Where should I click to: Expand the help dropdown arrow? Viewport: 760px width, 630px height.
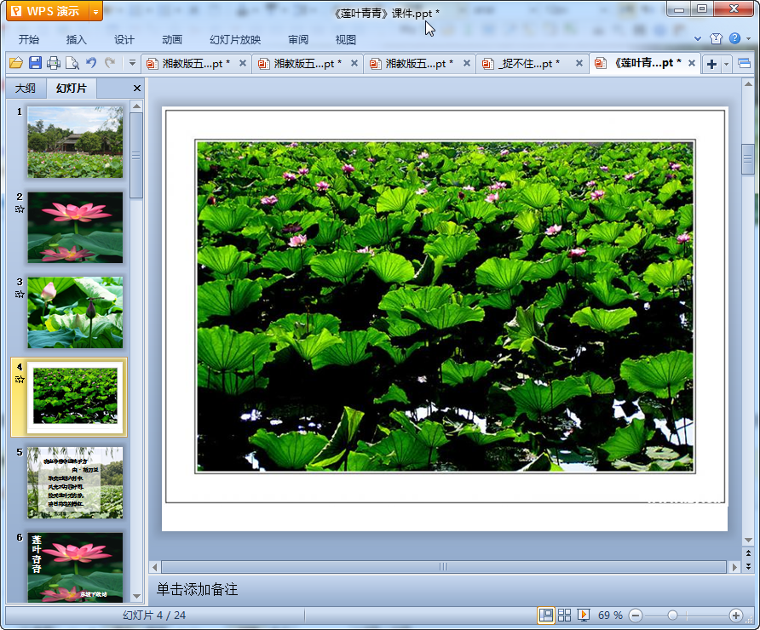748,39
